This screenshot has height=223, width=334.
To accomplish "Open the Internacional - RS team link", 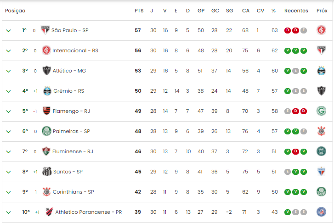I will [75, 50].
